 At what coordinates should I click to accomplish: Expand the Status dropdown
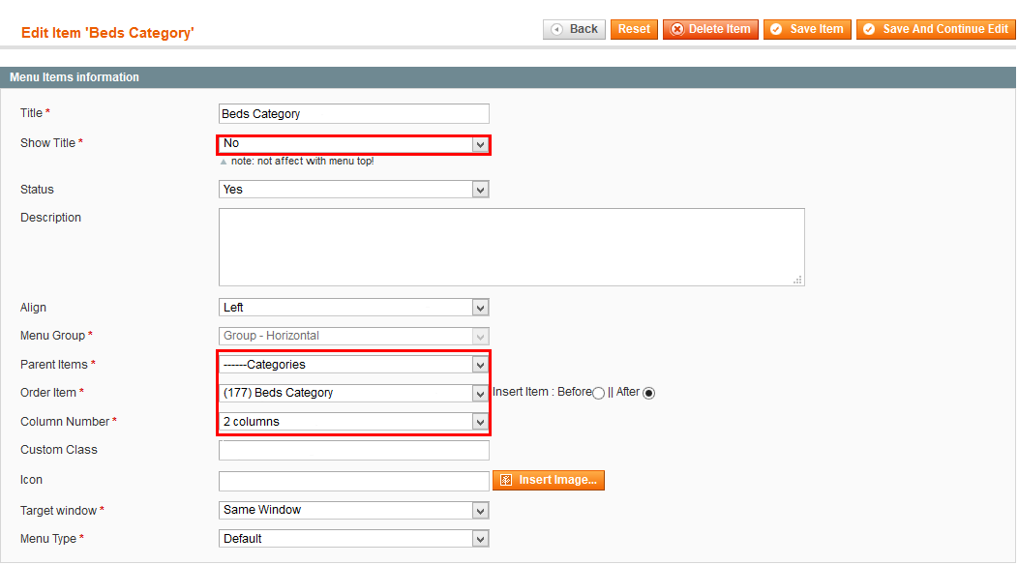[354, 190]
